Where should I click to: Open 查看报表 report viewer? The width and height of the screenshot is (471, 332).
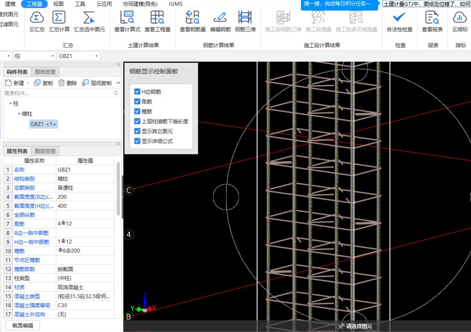(x=432, y=21)
